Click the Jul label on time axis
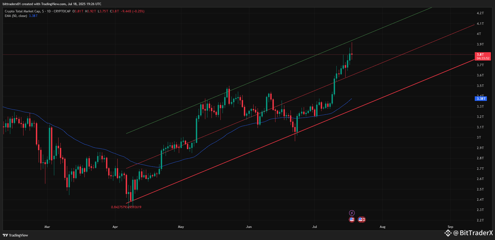 (315, 227)
